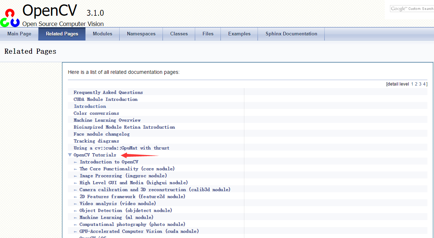
Task: Open Video analysis (video module)
Action: coord(118,204)
